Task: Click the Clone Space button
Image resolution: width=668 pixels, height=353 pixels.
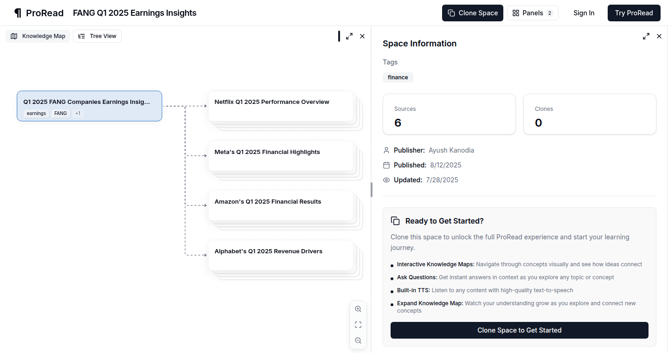Action: pos(473,13)
